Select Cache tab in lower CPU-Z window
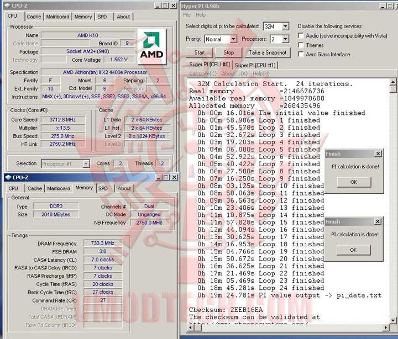This screenshot has width=398, height=339. [x=35, y=188]
